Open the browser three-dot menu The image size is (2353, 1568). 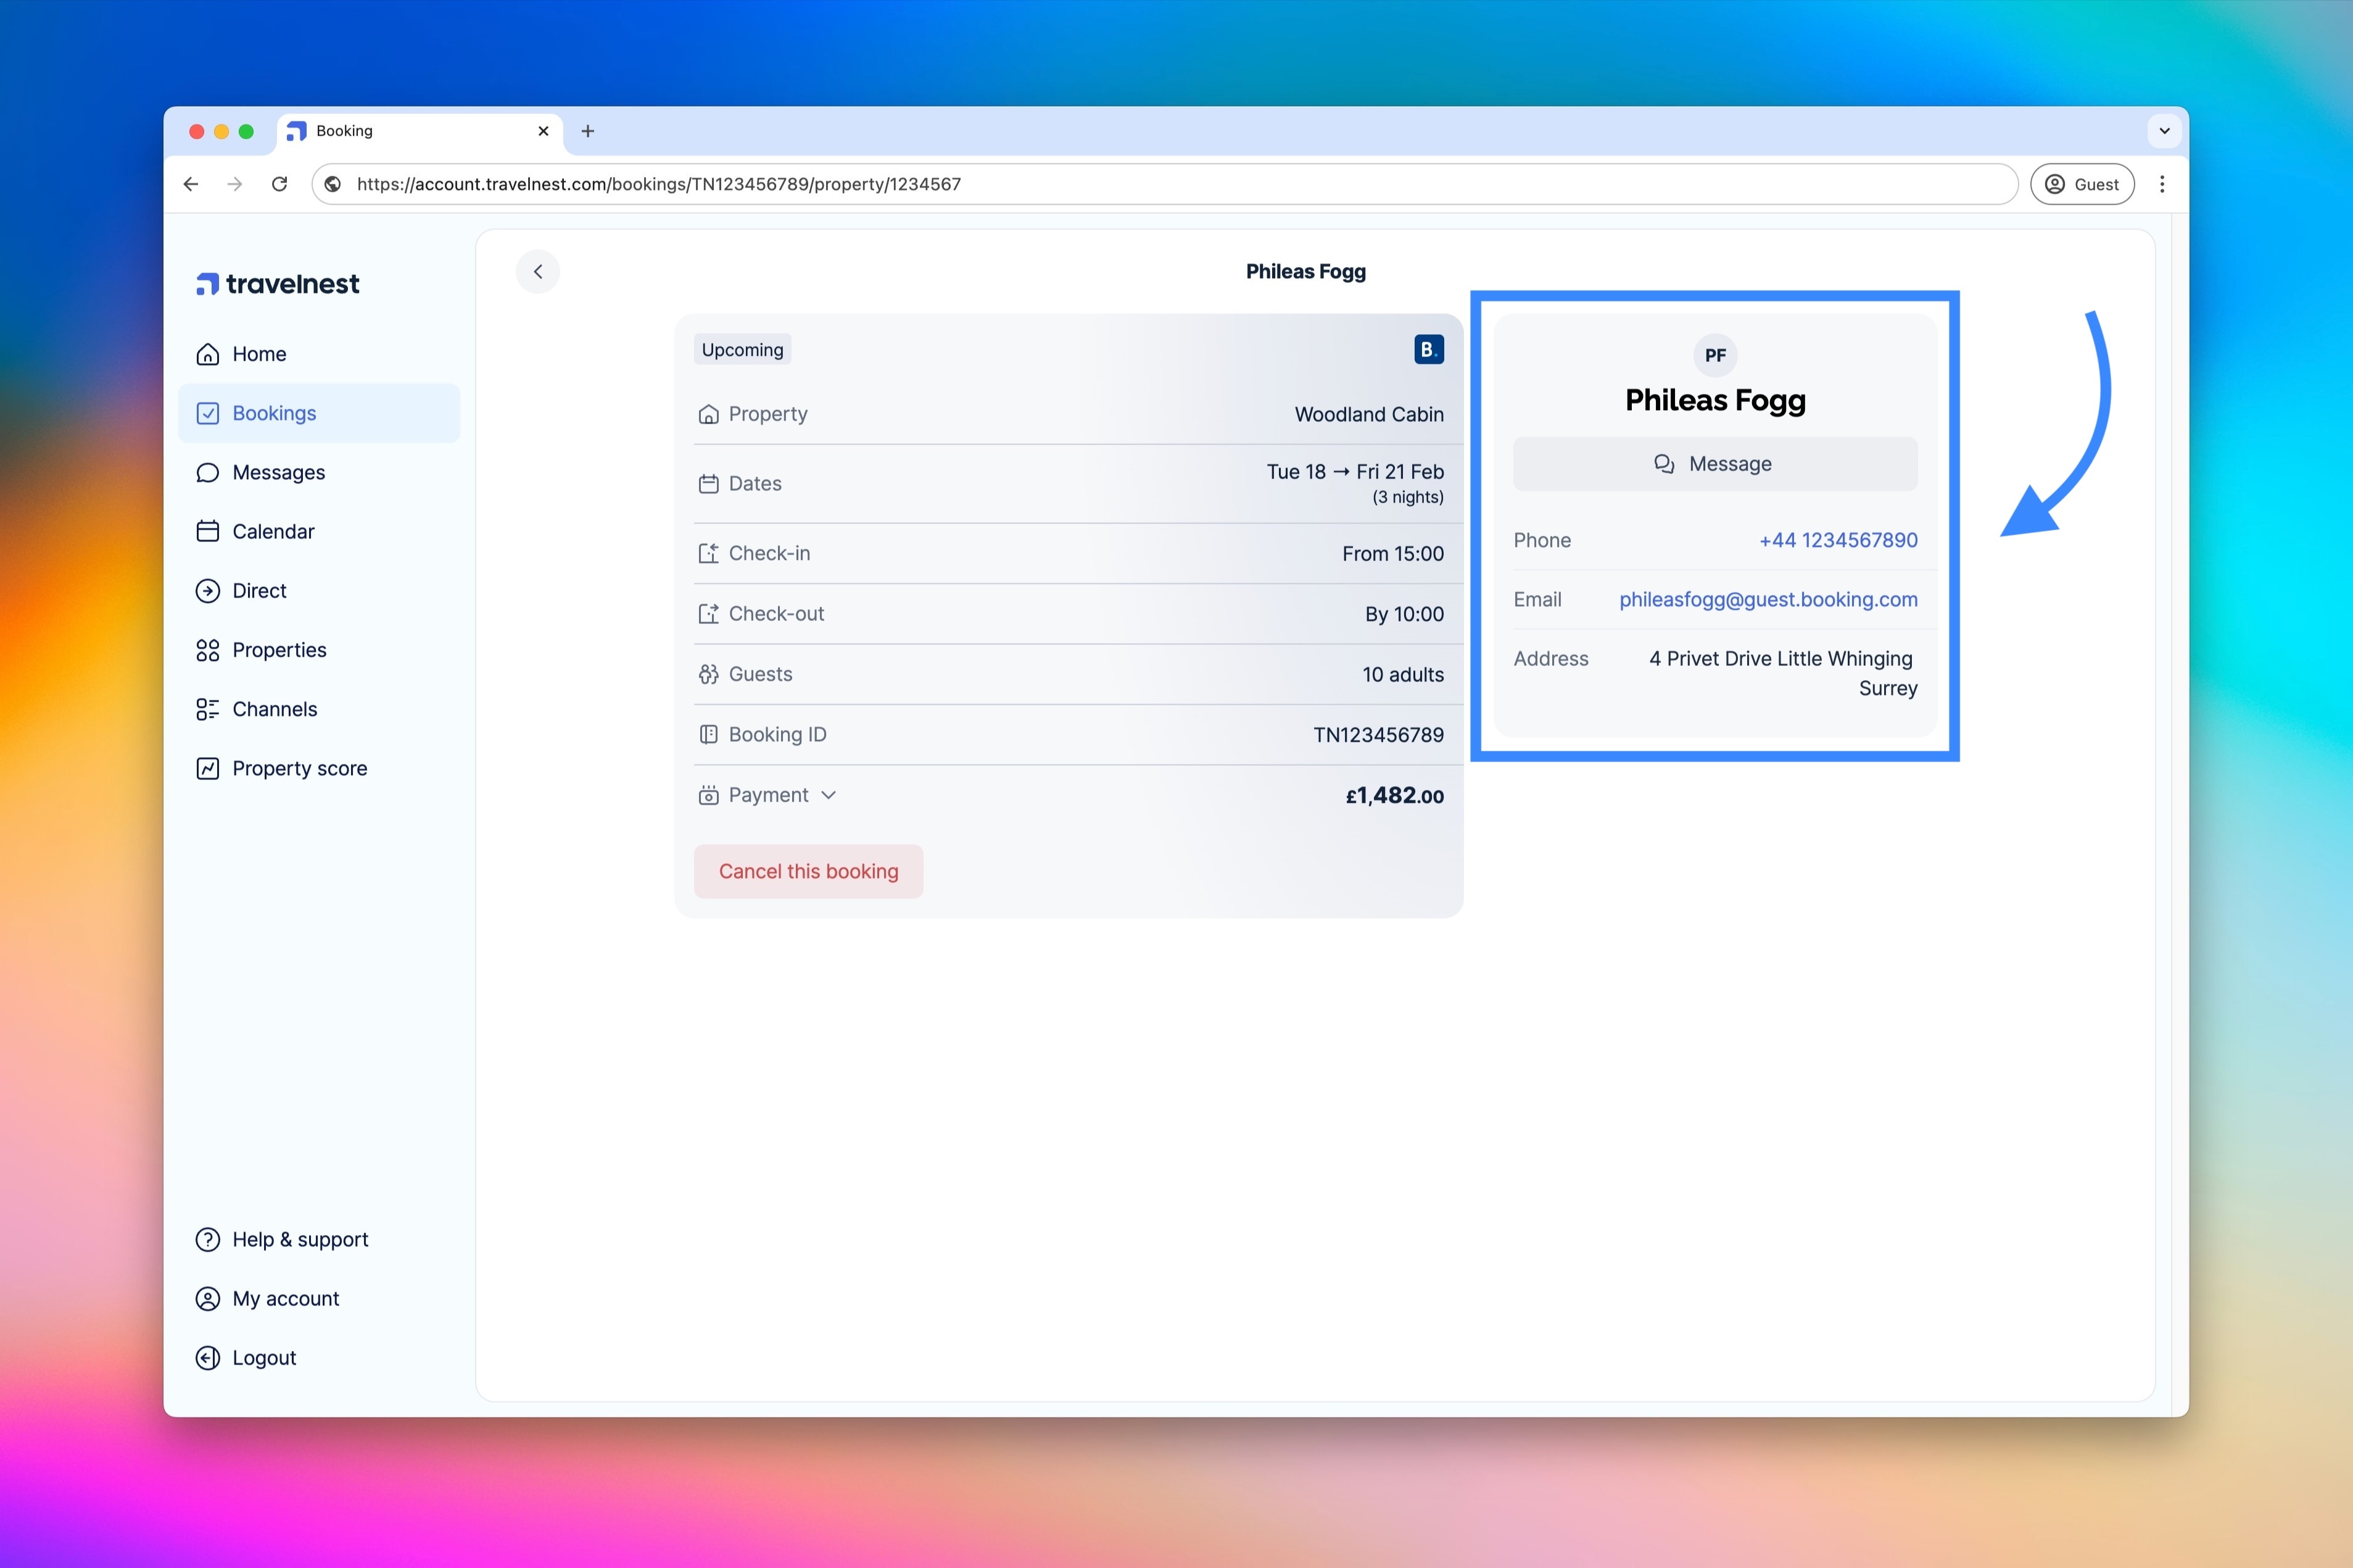click(x=2162, y=184)
